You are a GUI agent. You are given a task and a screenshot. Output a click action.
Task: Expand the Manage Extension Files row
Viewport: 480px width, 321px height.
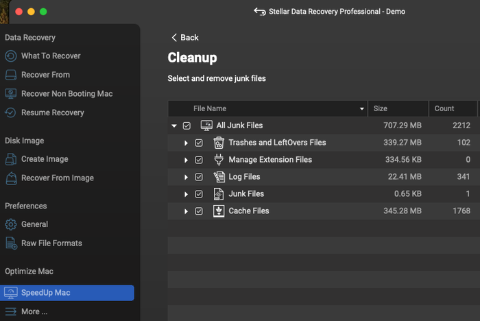186,160
